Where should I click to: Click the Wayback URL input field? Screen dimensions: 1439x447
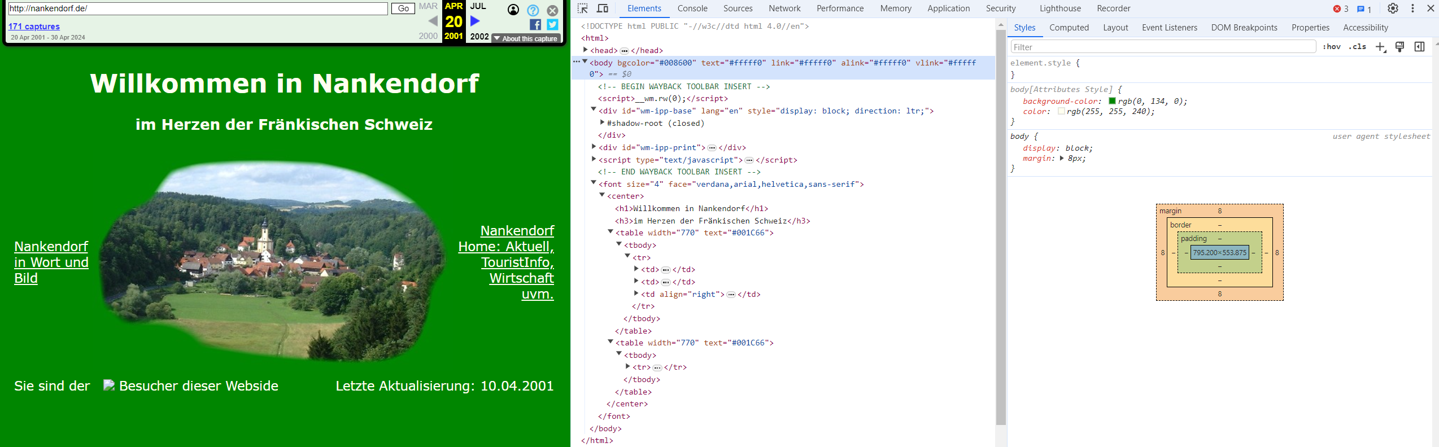pos(198,8)
